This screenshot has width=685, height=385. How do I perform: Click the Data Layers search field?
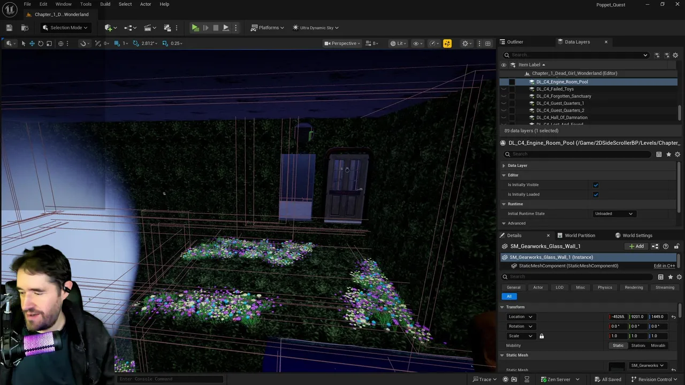tap(575, 55)
